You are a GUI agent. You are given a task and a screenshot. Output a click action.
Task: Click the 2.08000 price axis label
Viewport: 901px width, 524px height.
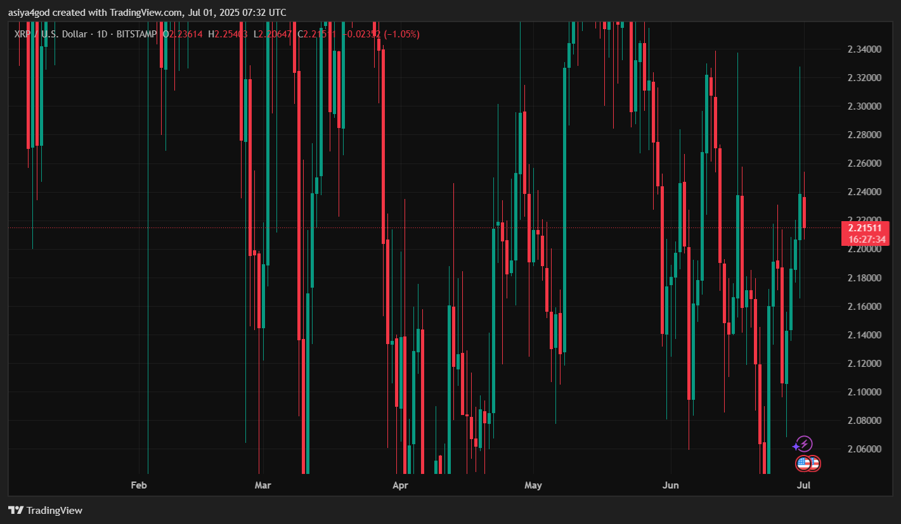(x=864, y=421)
